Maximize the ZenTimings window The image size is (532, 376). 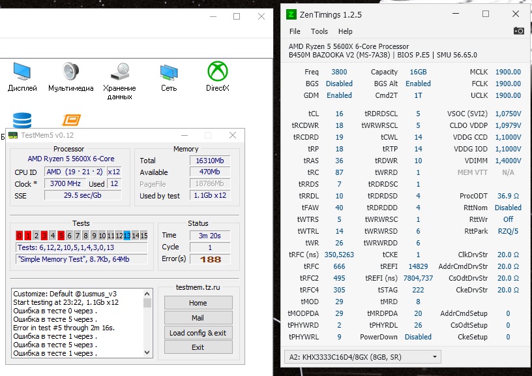click(x=486, y=14)
